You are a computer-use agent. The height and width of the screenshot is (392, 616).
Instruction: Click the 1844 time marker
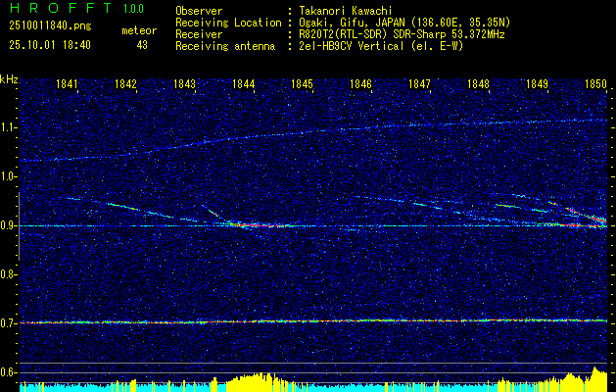(x=244, y=83)
